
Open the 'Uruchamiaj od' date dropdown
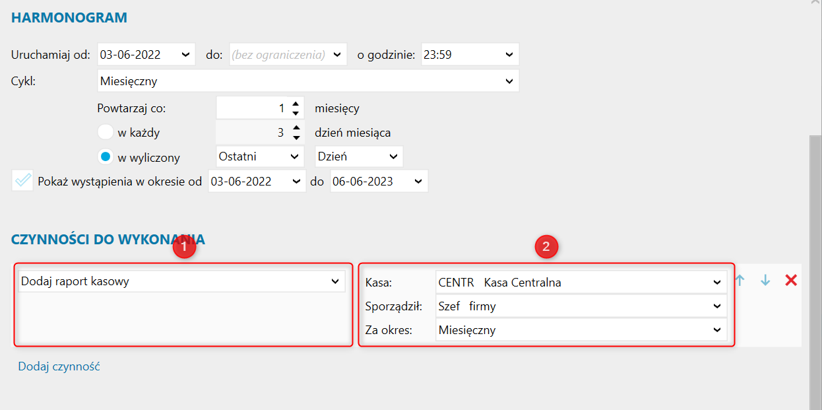tap(187, 55)
